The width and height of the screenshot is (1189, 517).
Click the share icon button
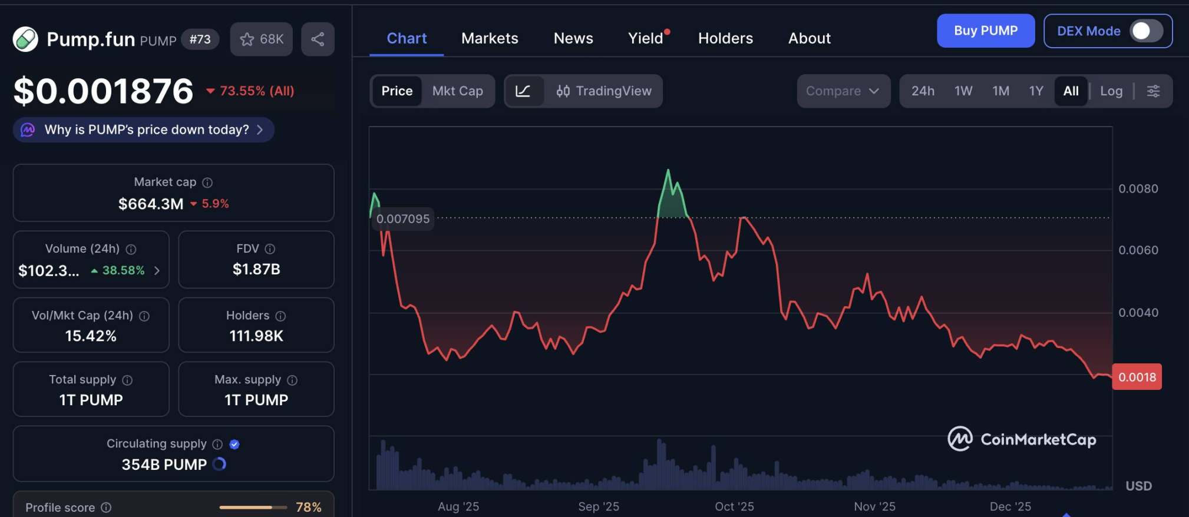point(318,39)
